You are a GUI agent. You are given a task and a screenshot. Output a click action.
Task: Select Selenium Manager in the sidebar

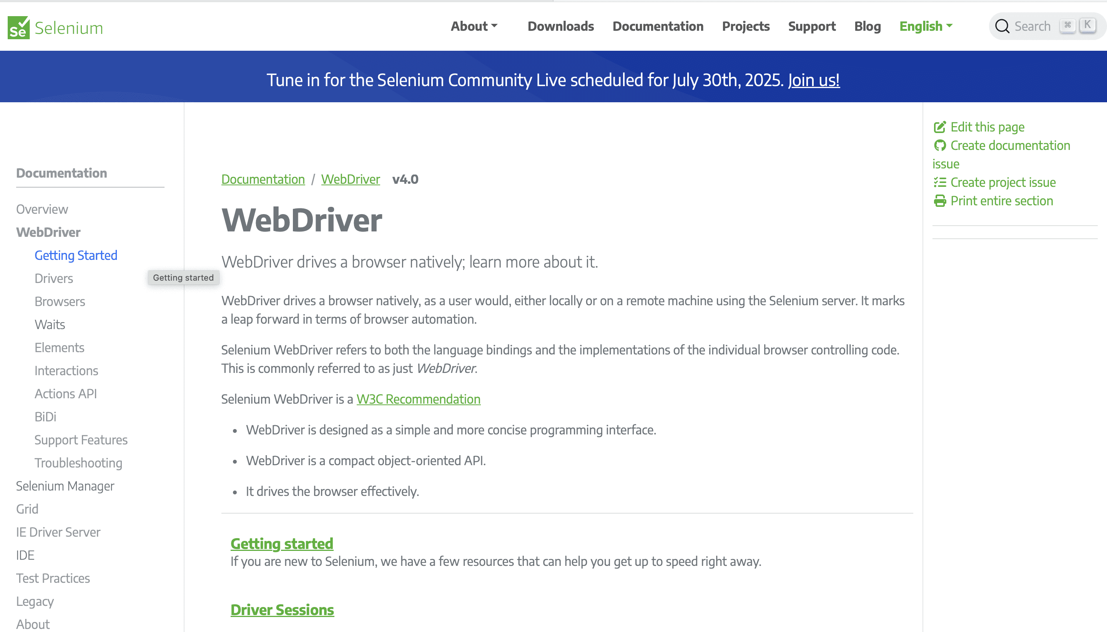coord(65,486)
